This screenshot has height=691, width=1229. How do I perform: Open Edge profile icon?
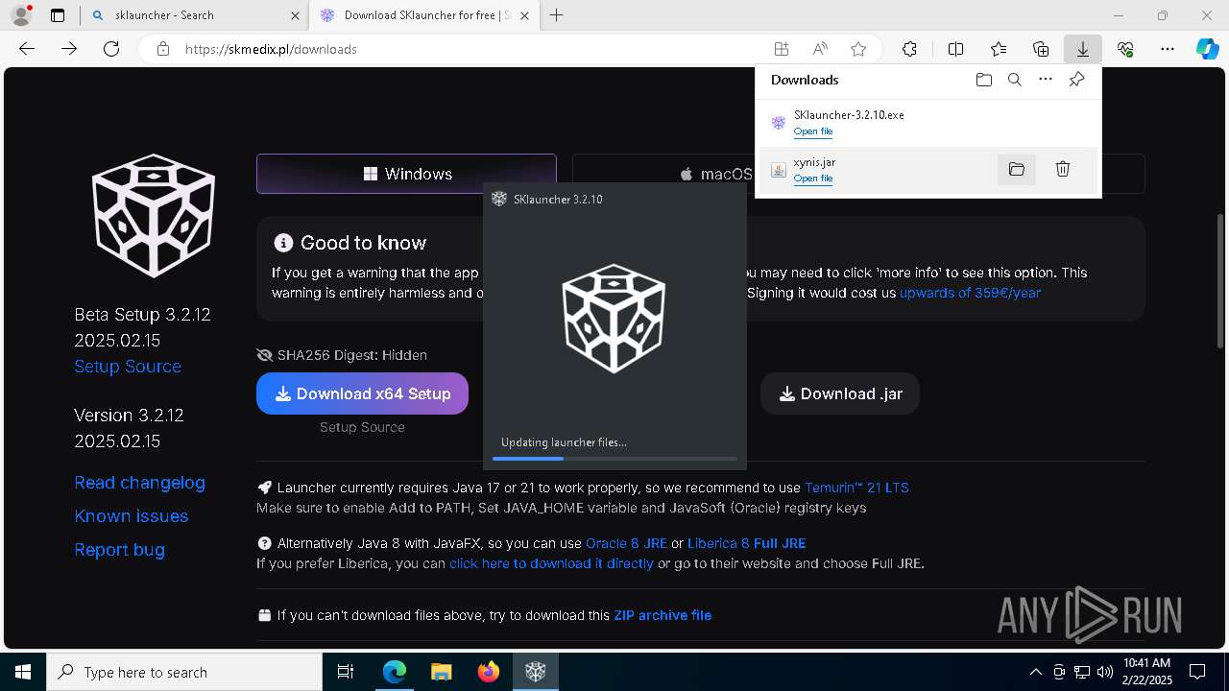coord(21,15)
